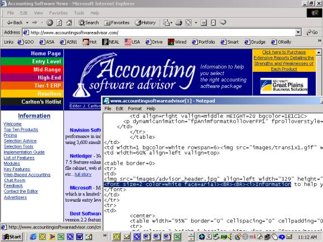Open the Forward button history dropdown arrow

pos(41,22)
